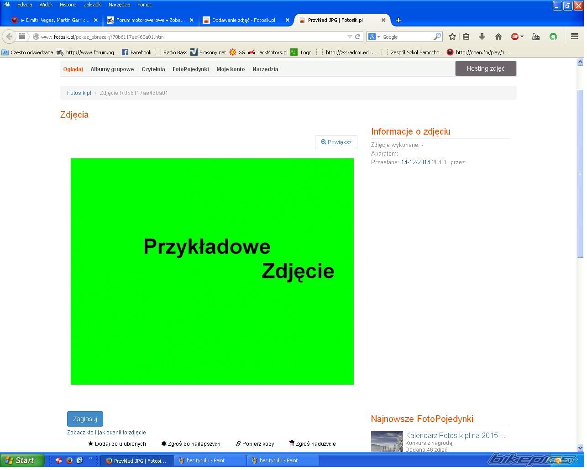The width and height of the screenshot is (587, 470).
Task: Switch to the Dodawanie zdjęć tab
Action: [x=243, y=20]
